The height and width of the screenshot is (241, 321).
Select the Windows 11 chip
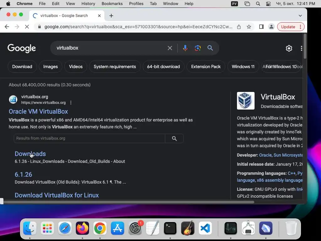point(243,67)
